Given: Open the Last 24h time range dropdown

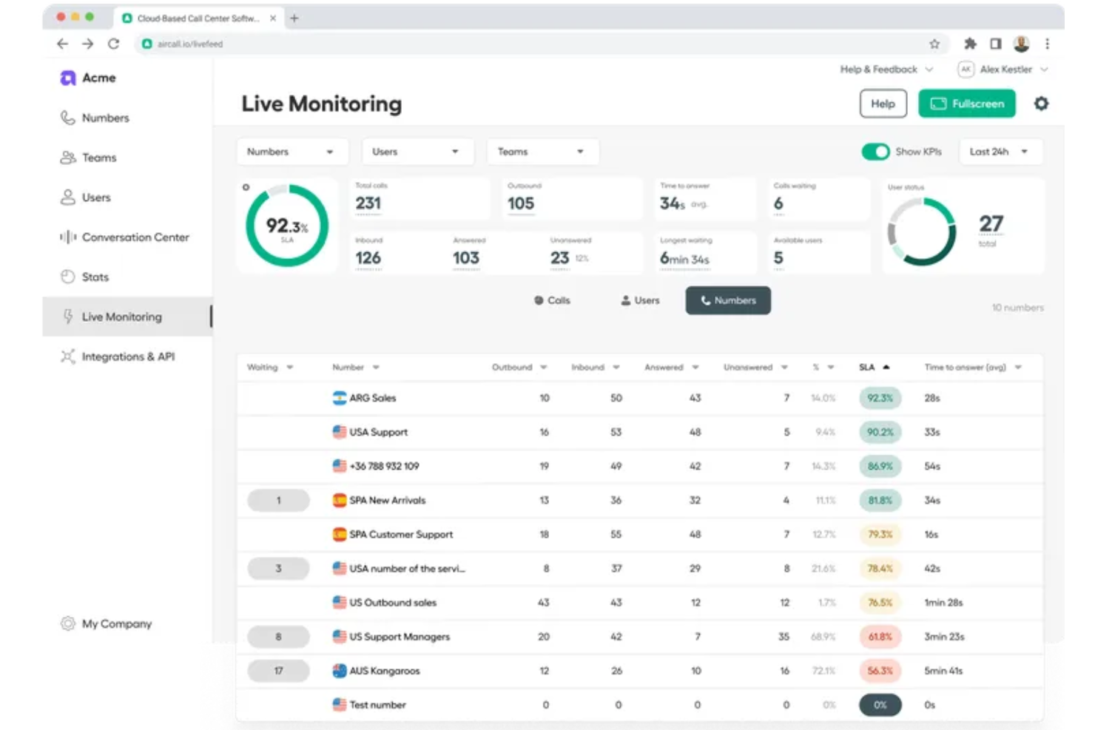Looking at the screenshot, I should [1000, 152].
